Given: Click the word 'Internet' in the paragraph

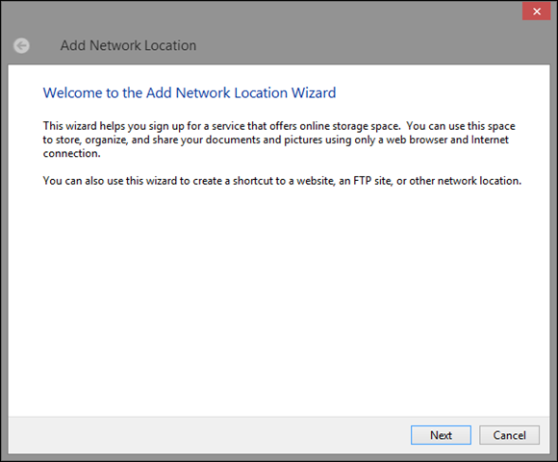Looking at the screenshot, I should click(490, 140).
